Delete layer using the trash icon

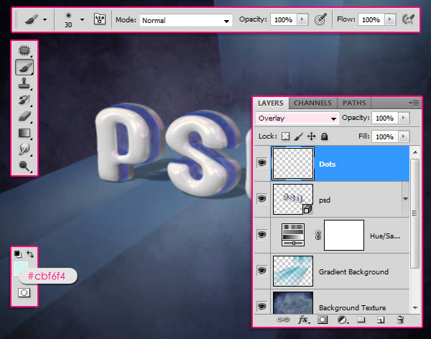click(x=401, y=319)
